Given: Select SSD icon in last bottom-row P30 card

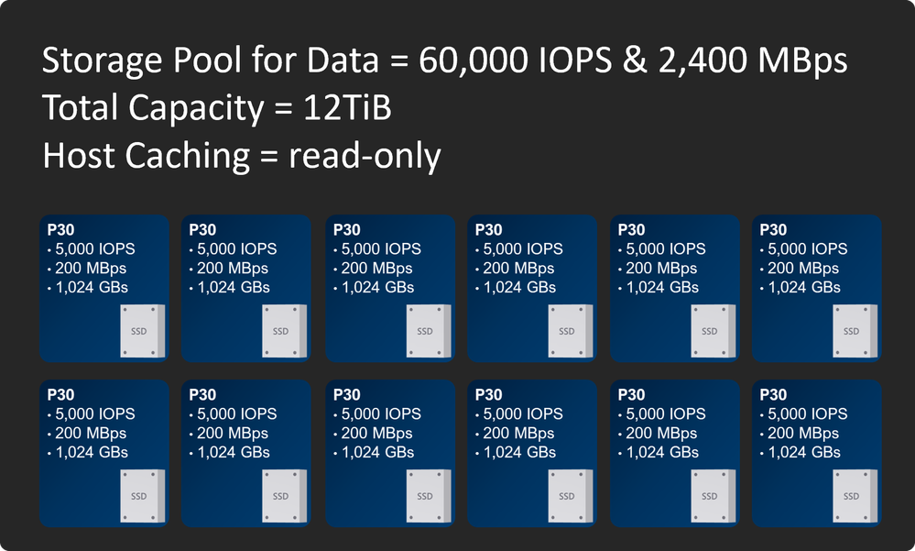Looking at the screenshot, I should click(x=852, y=495).
